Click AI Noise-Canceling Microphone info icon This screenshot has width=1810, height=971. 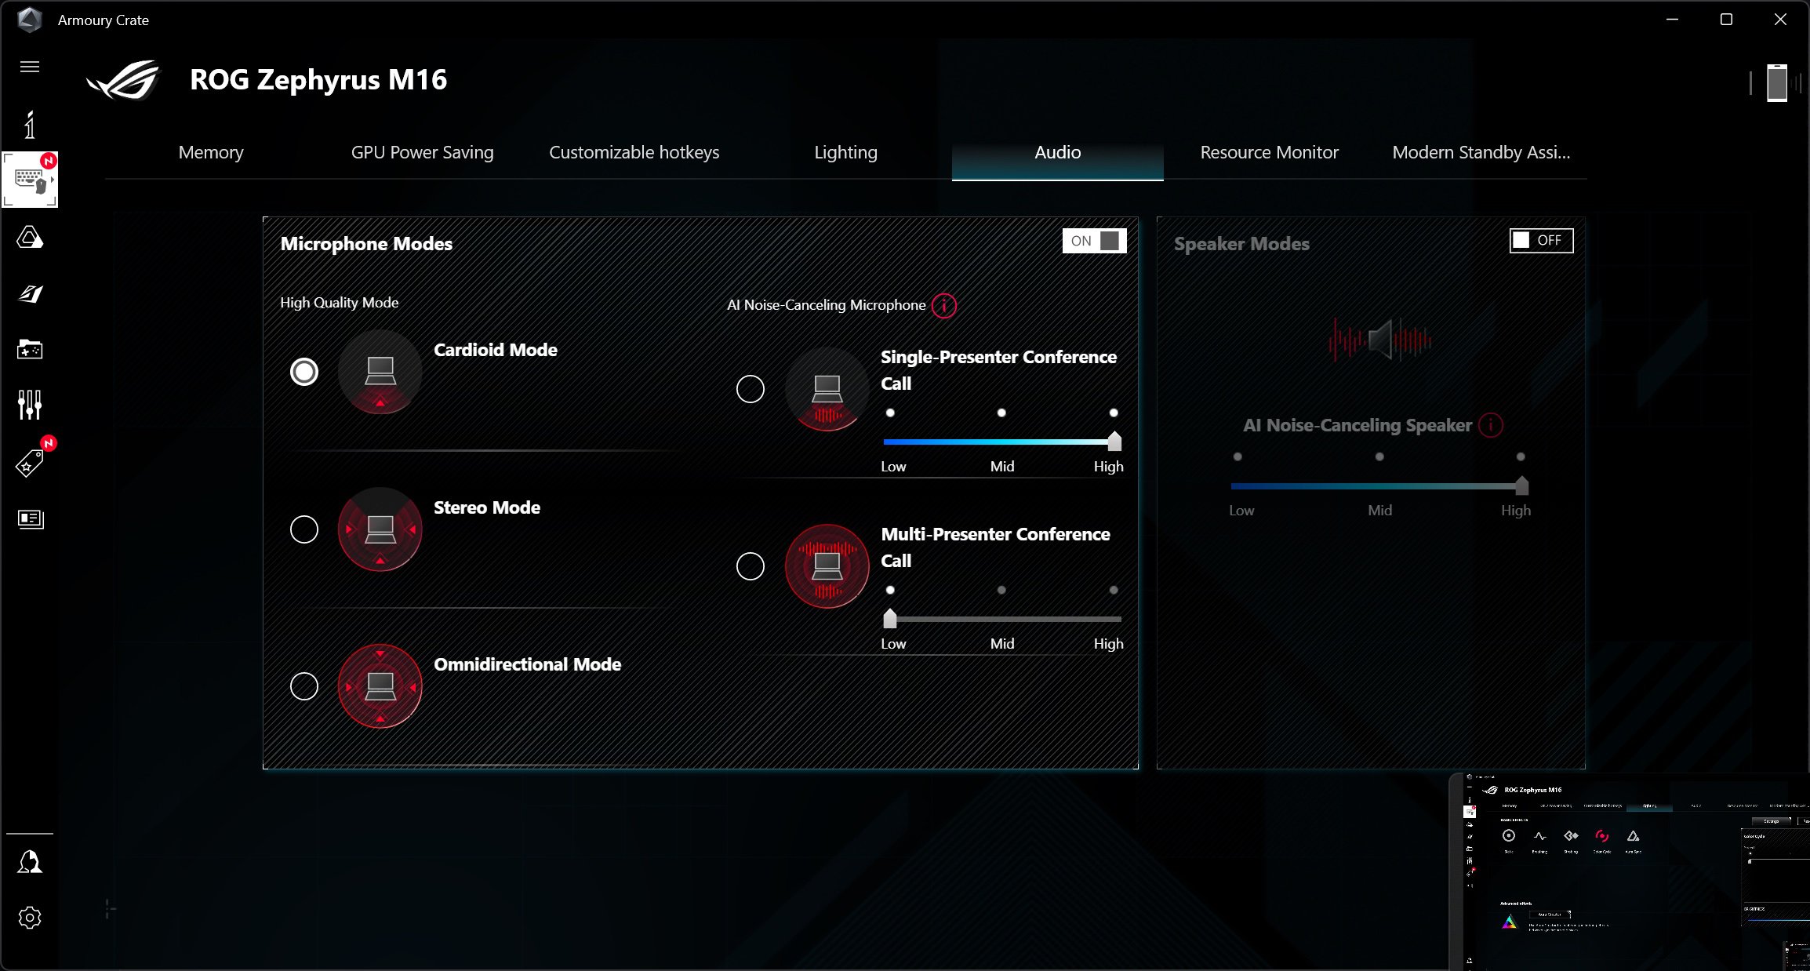(946, 305)
